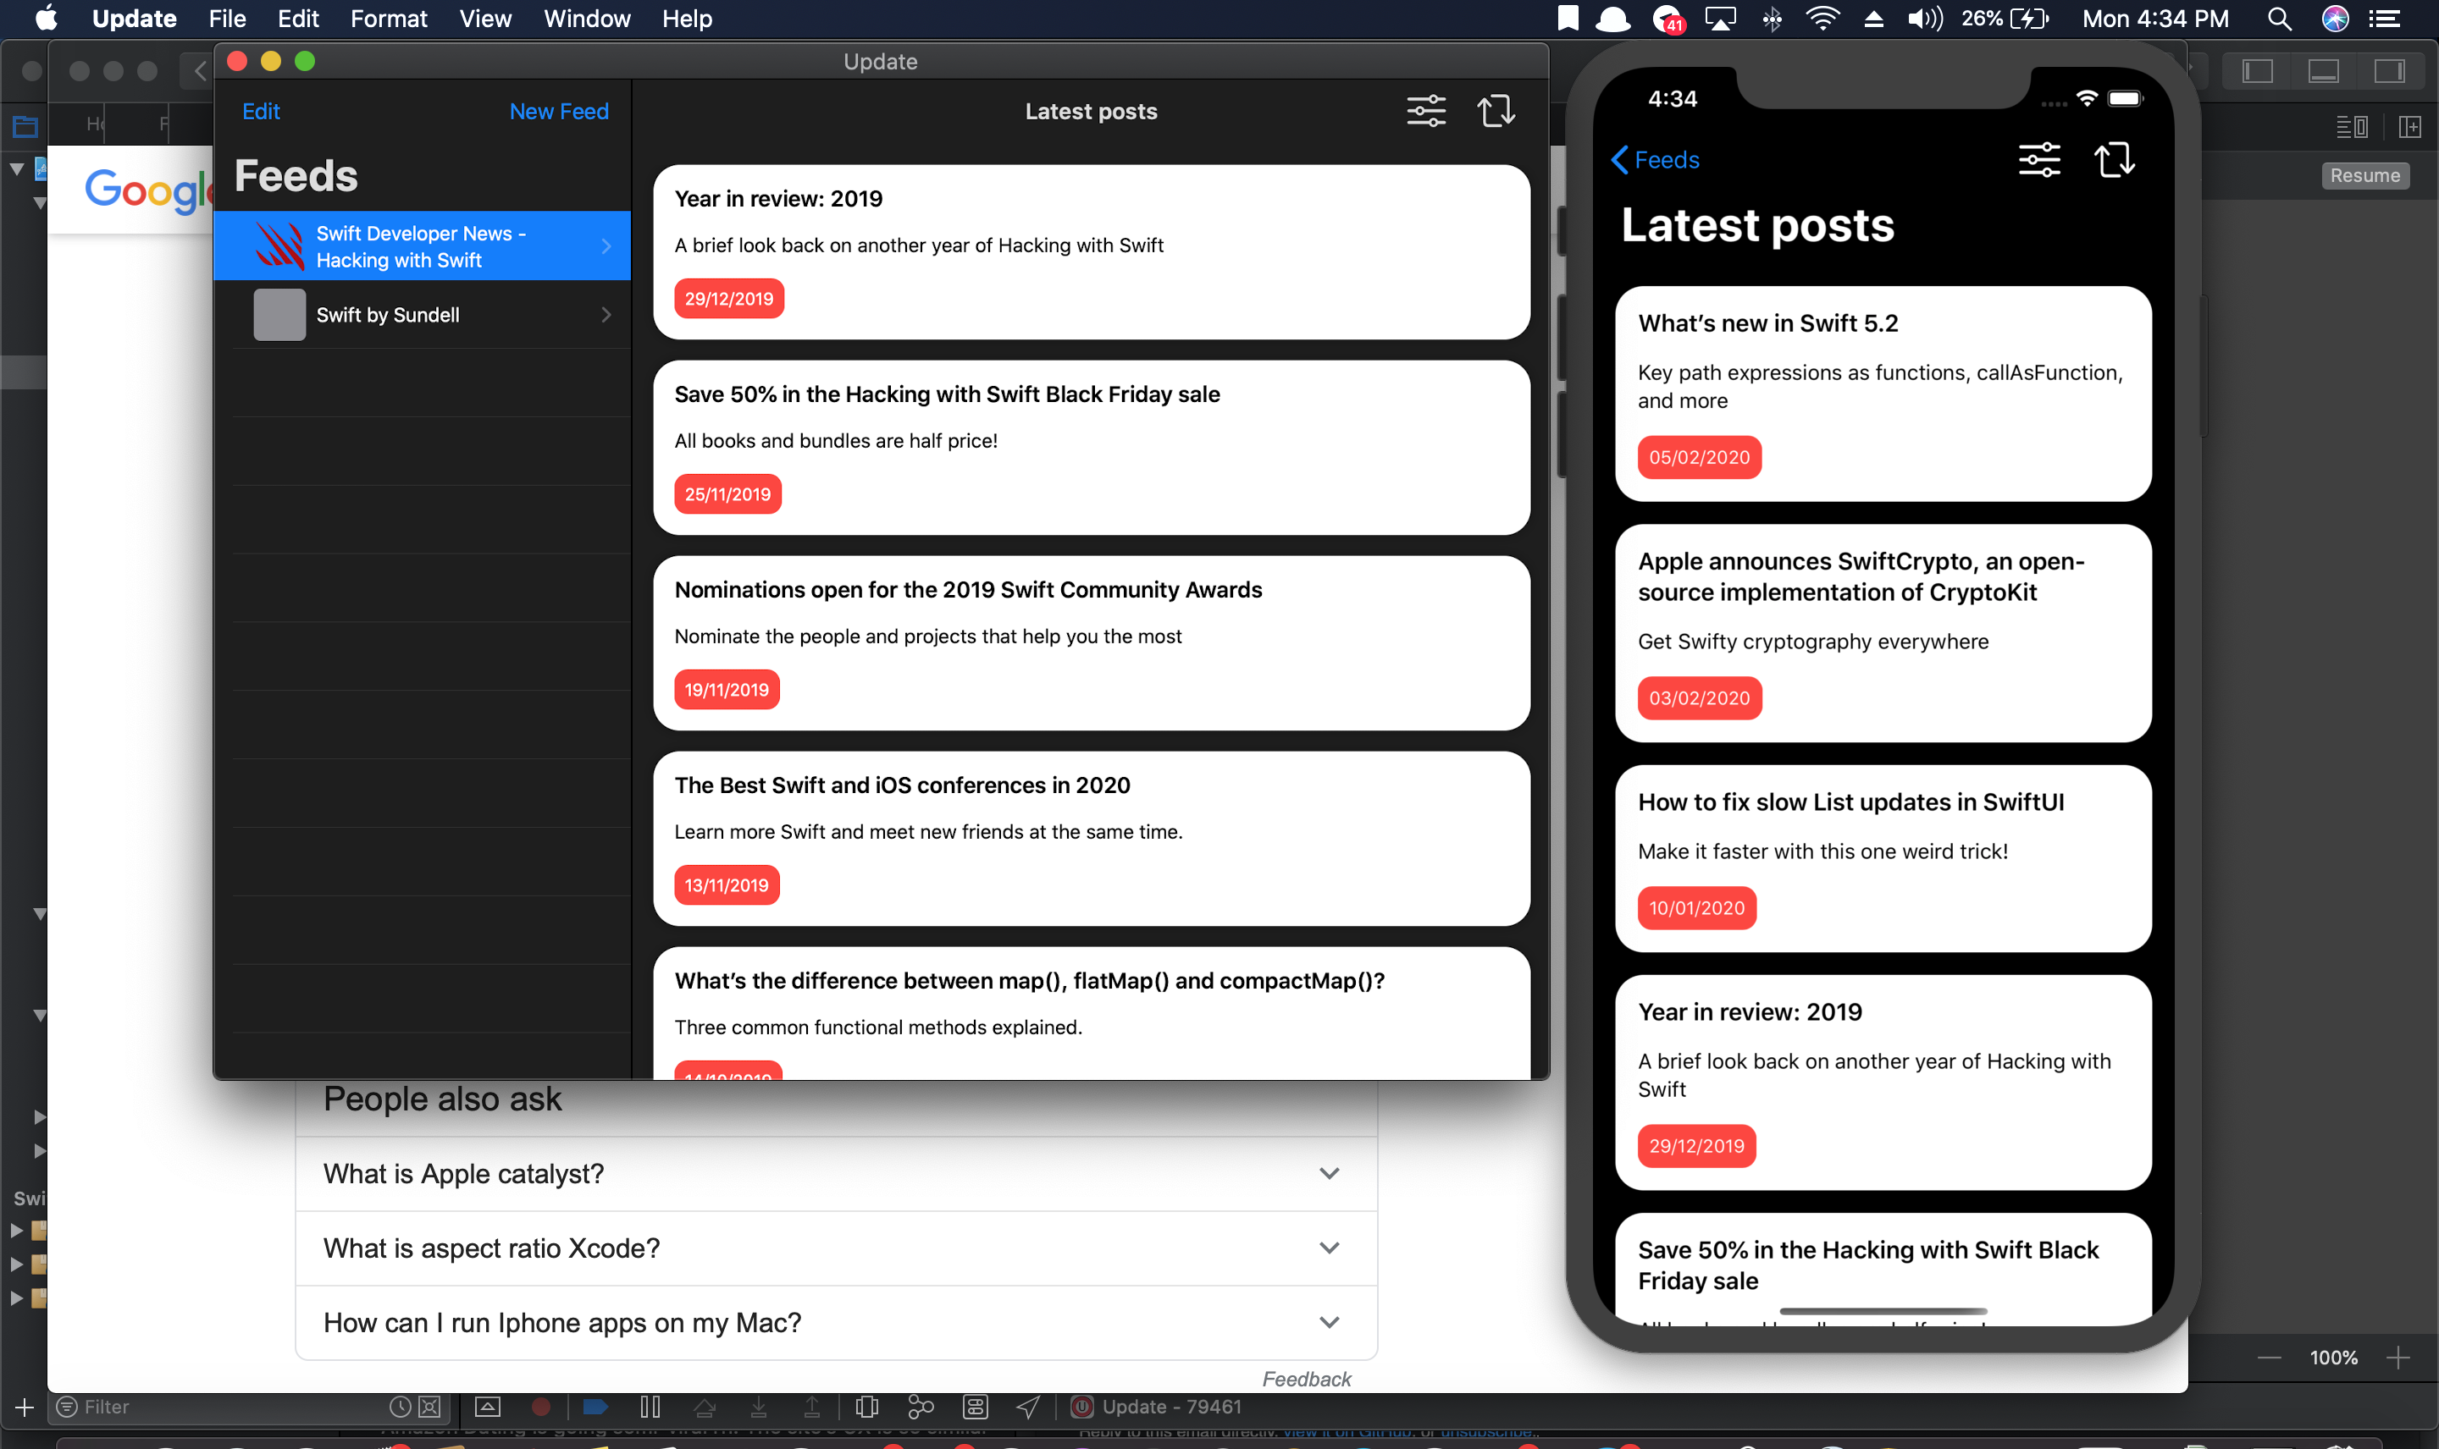2439x1449 pixels.
Task: Open the Debug Memory Graph icon
Action: pyautogui.click(x=920, y=1406)
